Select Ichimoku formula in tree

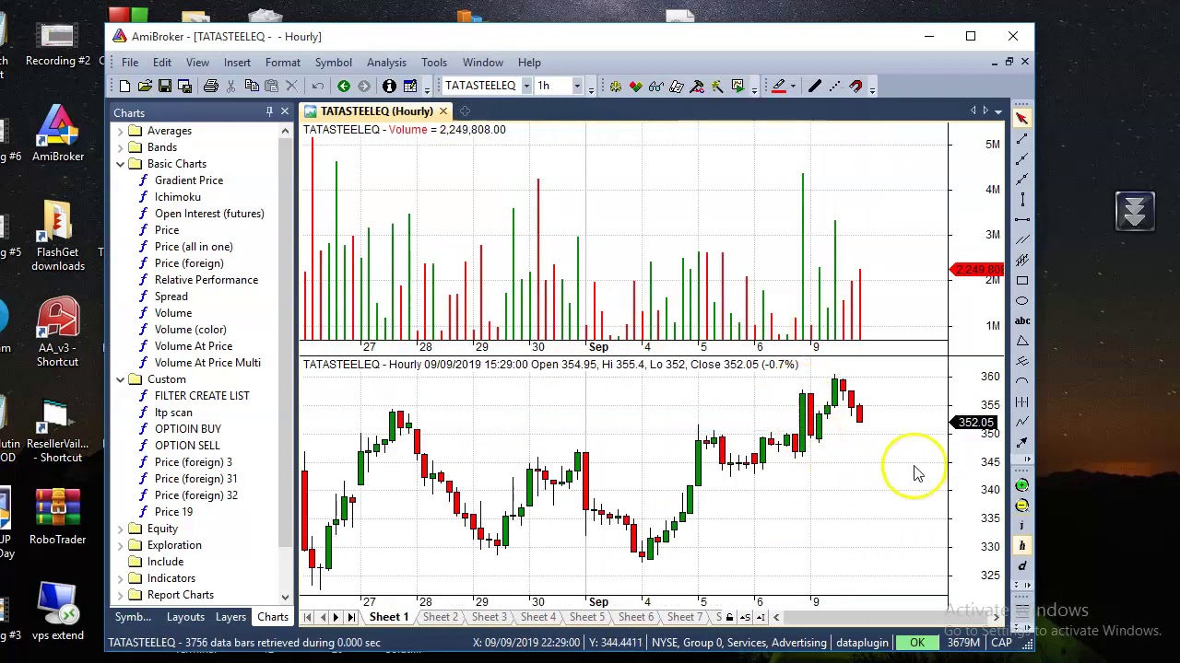tap(178, 197)
